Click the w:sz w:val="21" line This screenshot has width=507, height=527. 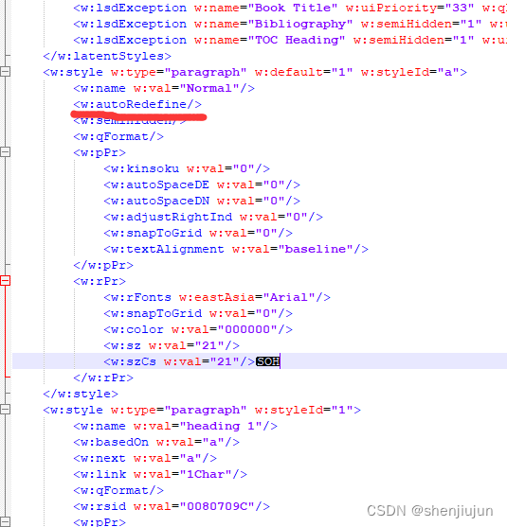(172, 345)
